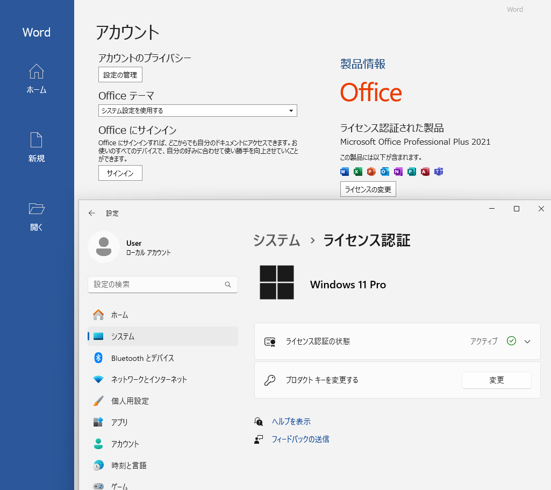The image size is (551, 490).
Task: Click the OneNote app icon under product info
Action: tap(398, 172)
